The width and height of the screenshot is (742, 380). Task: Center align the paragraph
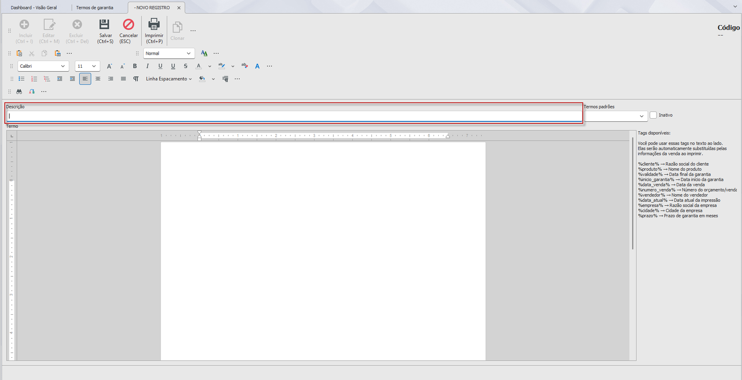pos(98,79)
